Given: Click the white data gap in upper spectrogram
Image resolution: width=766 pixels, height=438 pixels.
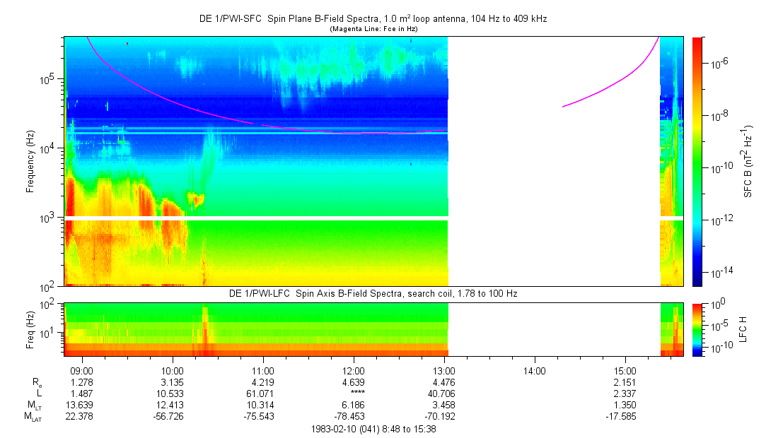Looking at the screenshot, I should click(553, 177).
